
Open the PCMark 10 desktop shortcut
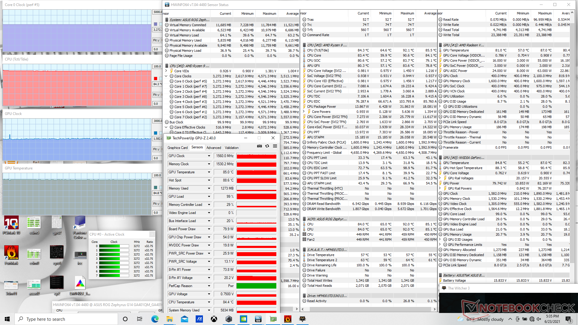pos(11,225)
